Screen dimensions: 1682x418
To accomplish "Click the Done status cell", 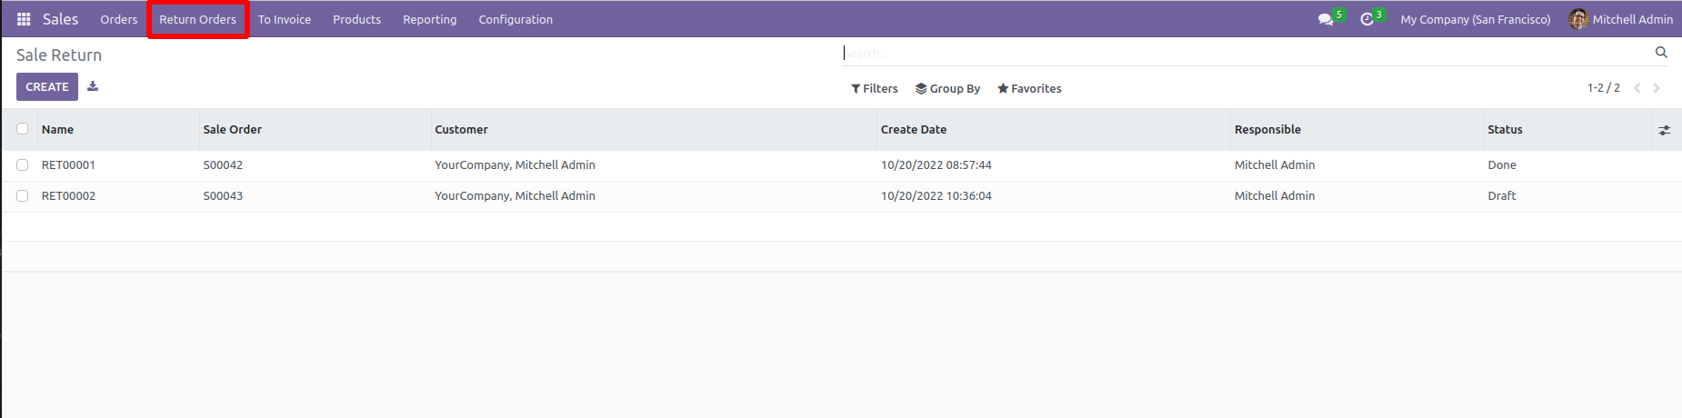I will tap(1502, 165).
